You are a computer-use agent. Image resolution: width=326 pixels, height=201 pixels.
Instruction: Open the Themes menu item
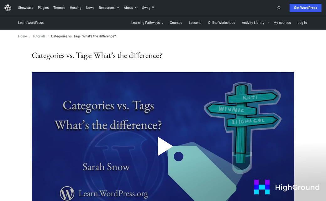(59, 8)
